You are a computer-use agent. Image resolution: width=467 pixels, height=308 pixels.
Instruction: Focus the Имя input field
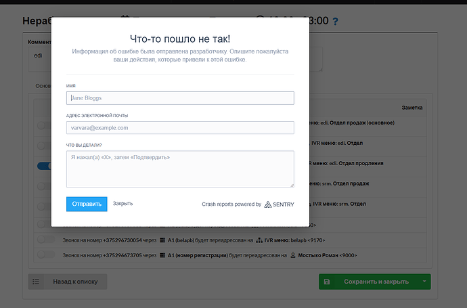click(180, 98)
